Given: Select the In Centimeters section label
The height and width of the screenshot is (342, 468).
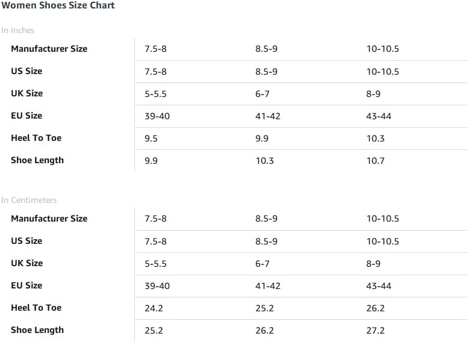Looking at the screenshot, I should coord(29,201).
